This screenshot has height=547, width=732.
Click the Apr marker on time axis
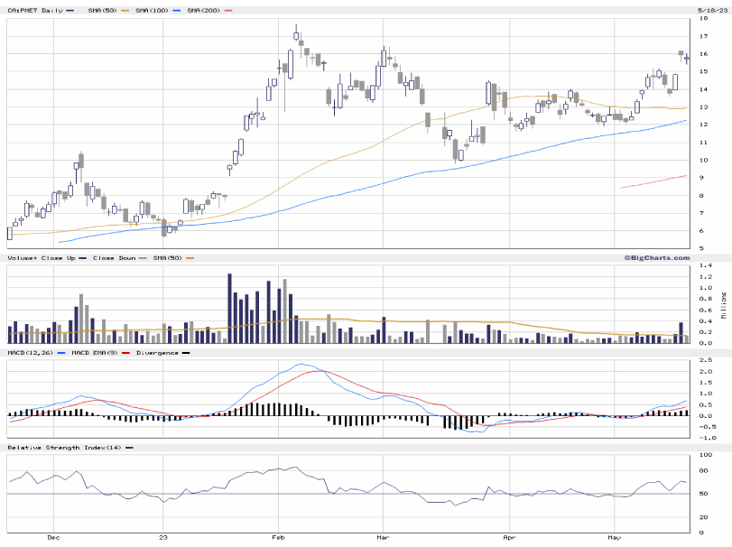click(510, 537)
